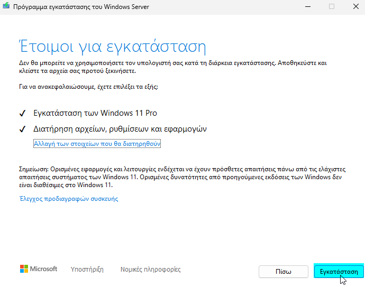Open the Υποστήριξη support link

pyautogui.click(x=87, y=270)
